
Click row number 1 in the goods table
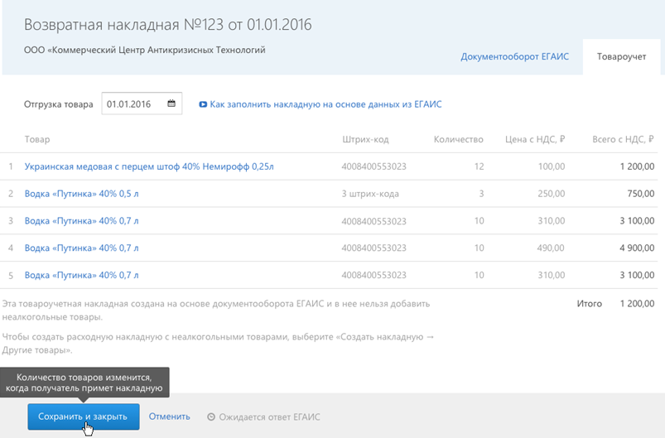(11, 166)
